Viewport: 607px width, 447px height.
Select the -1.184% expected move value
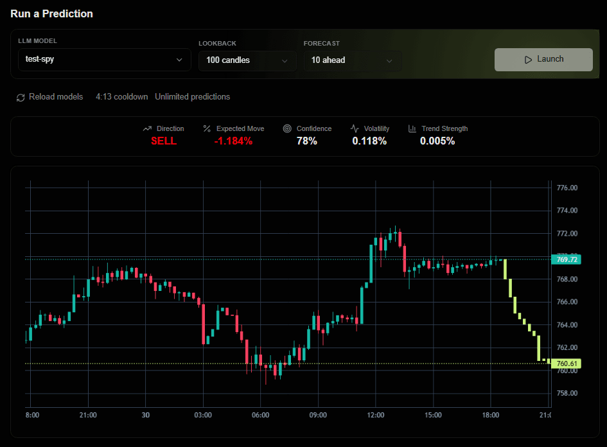pos(233,141)
